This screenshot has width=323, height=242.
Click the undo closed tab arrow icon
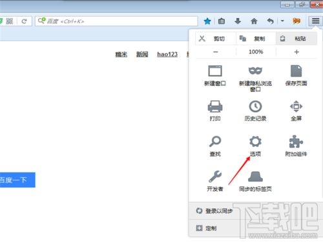(271, 21)
